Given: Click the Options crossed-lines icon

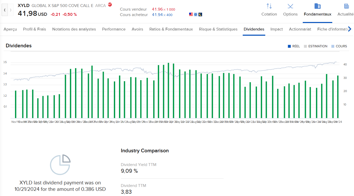Looking at the screenshot, I should click(x=290, y=6).
